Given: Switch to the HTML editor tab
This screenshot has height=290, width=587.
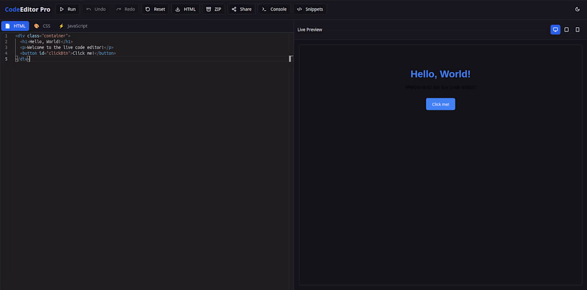Looking at the screenshot, I should click(x=15, y=26).
